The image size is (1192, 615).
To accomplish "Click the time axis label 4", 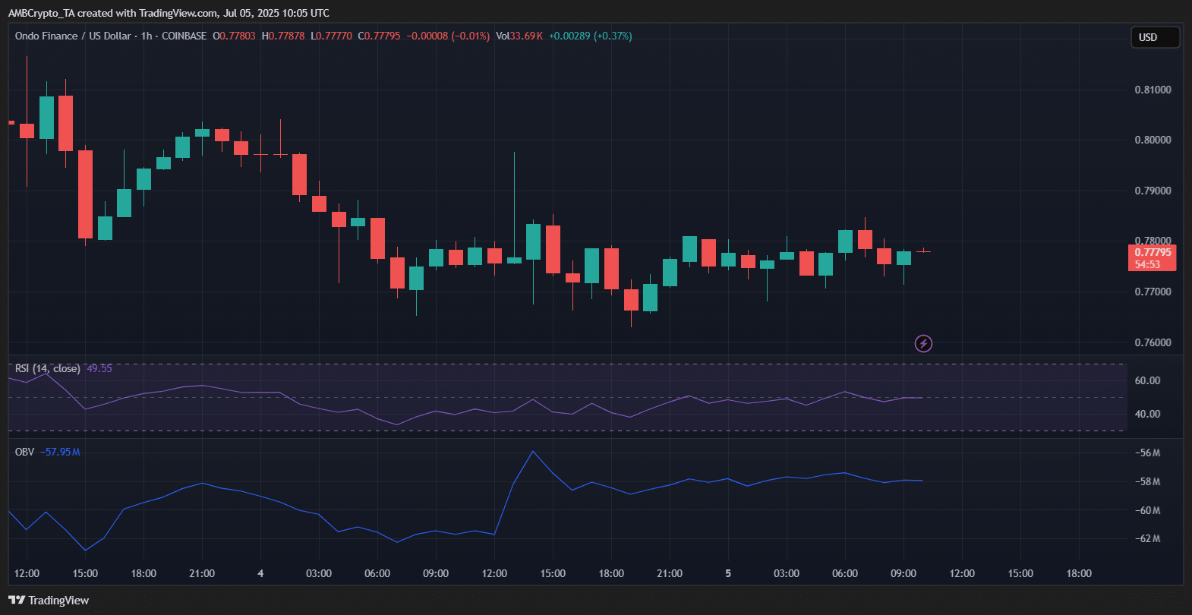I will tap(260, 573).
